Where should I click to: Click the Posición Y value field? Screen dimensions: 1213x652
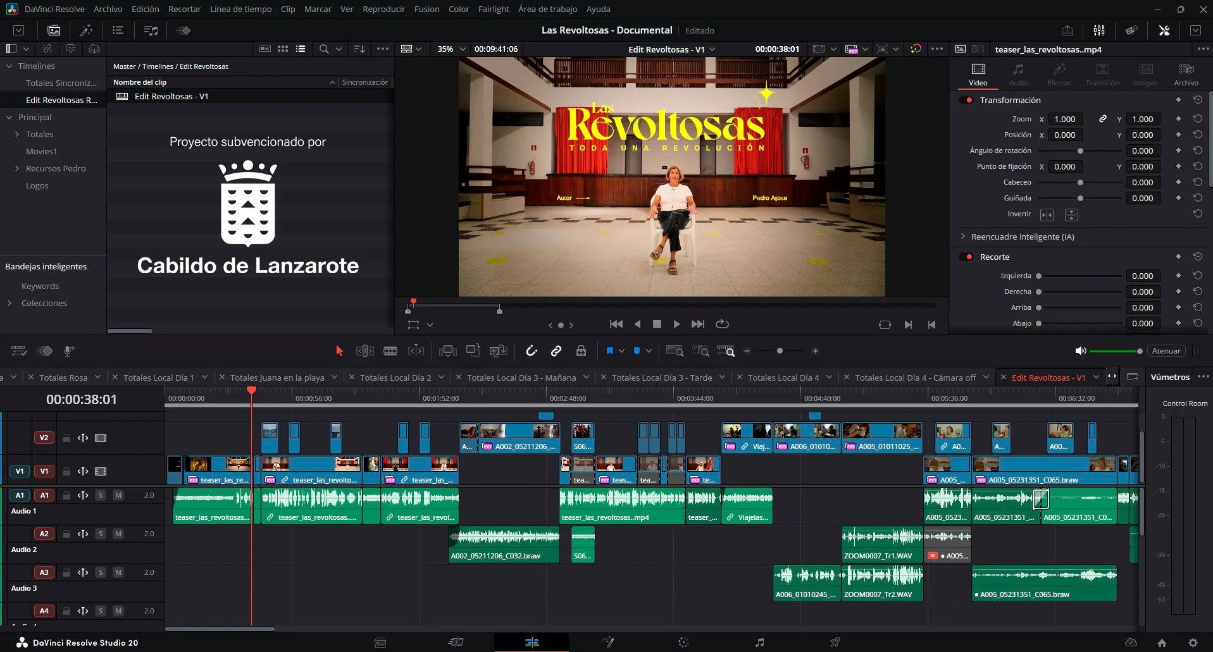click(1143, 135)
